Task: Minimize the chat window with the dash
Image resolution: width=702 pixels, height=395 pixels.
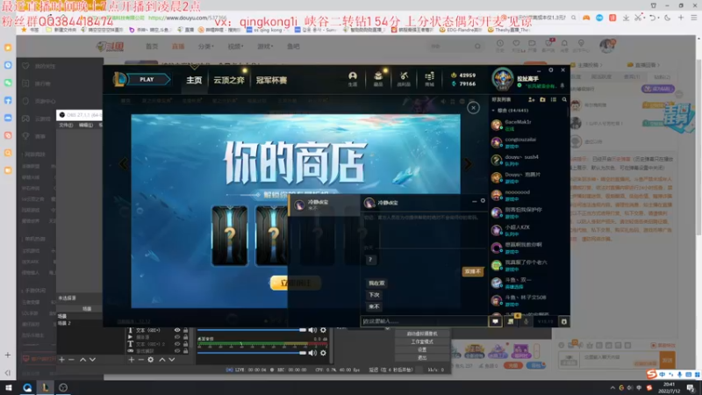Action: coord(474,202)
